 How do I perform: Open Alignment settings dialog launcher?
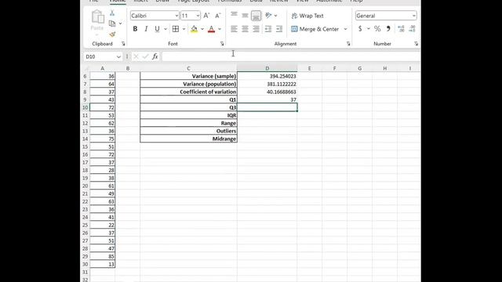tap(348, 44)
